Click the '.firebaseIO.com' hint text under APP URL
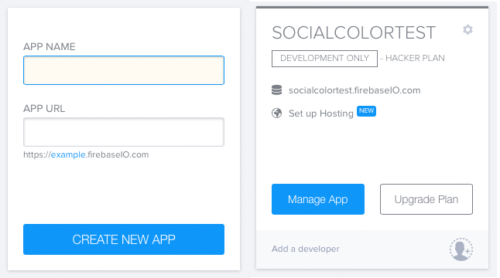Image resolution: width=500 pixels, height=278 pixels. coord(118,154)
